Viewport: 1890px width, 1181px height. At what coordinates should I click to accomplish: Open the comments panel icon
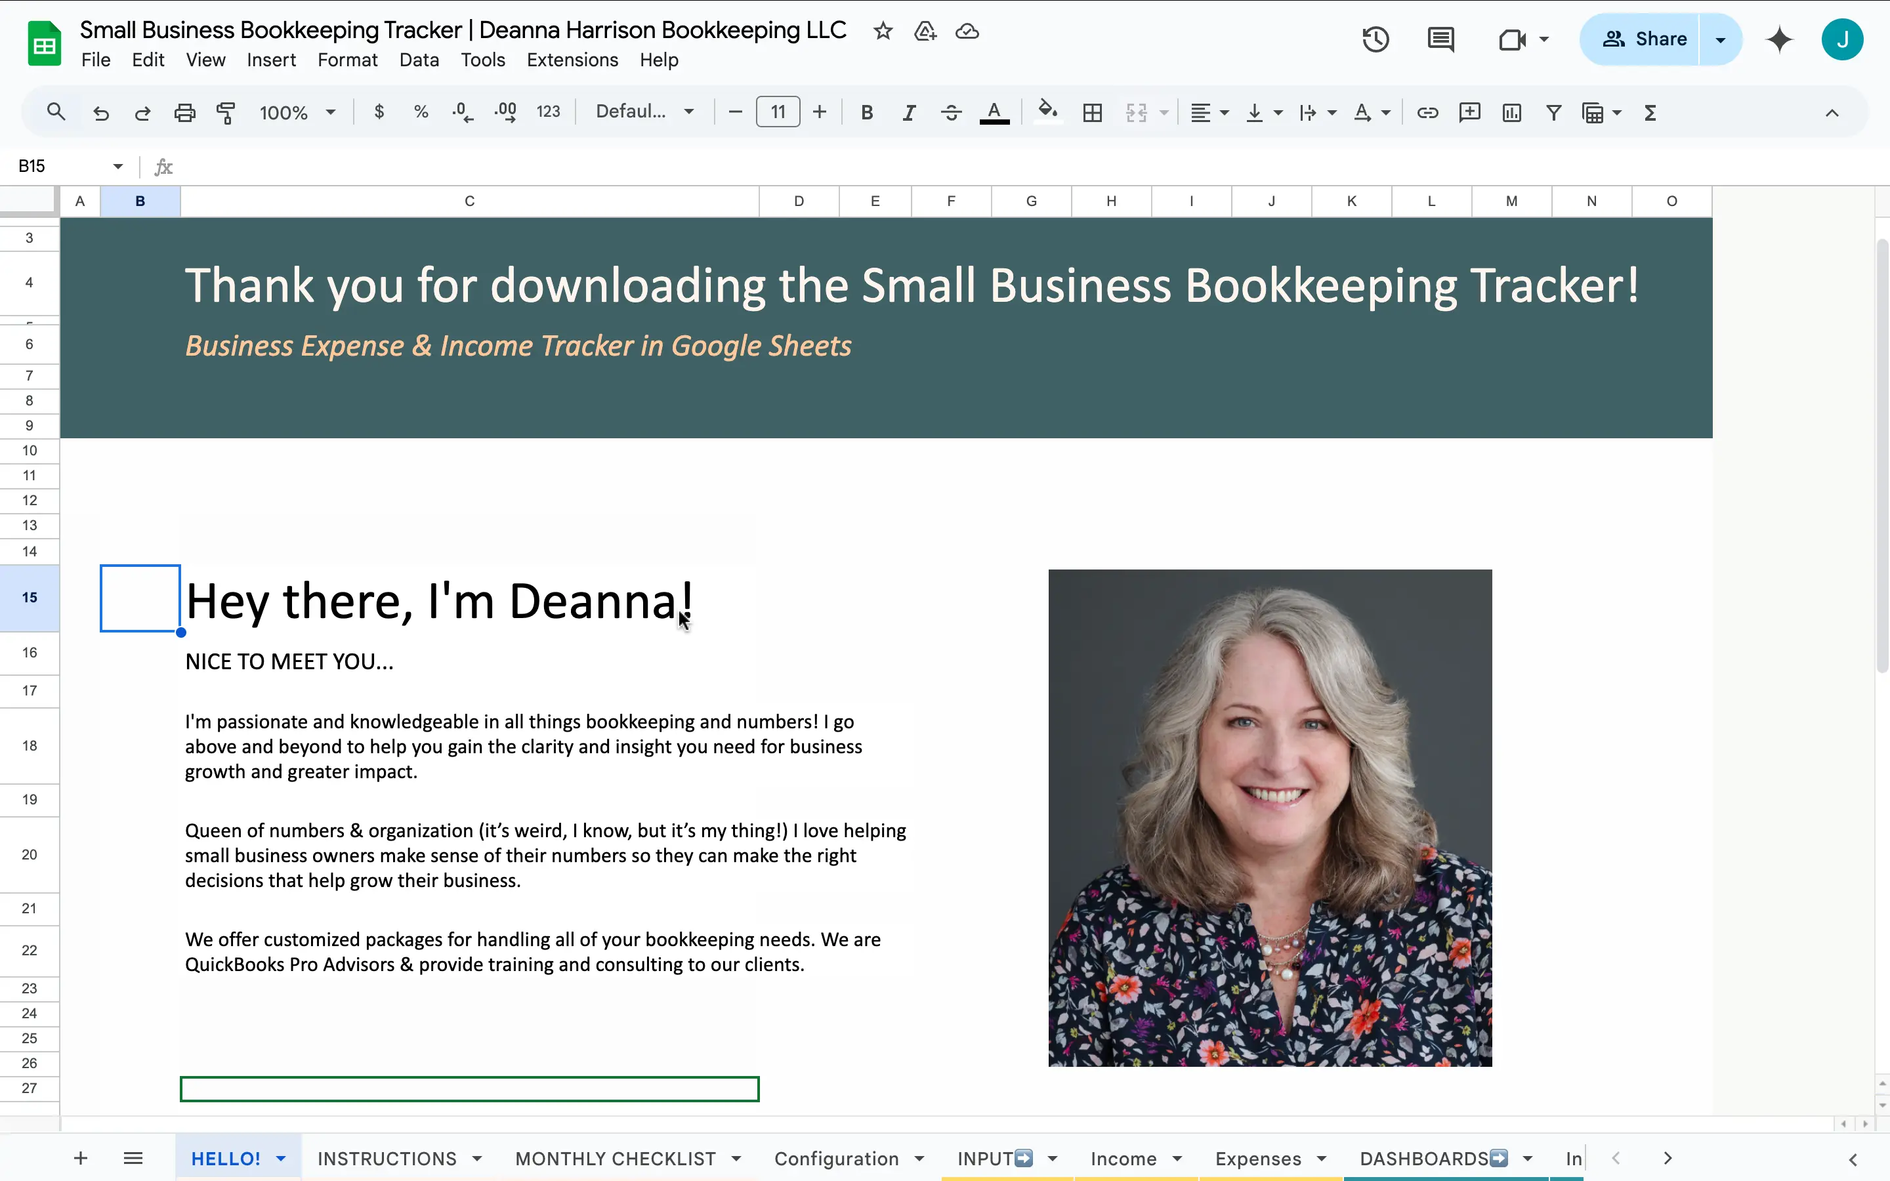tap(1440, 39)
